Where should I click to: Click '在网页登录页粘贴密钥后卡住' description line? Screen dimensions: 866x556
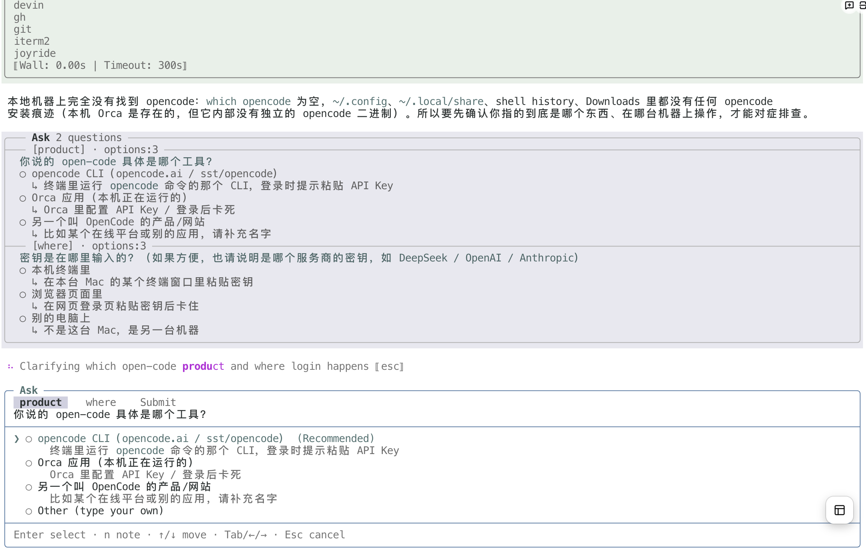click(x=121, y=306)
